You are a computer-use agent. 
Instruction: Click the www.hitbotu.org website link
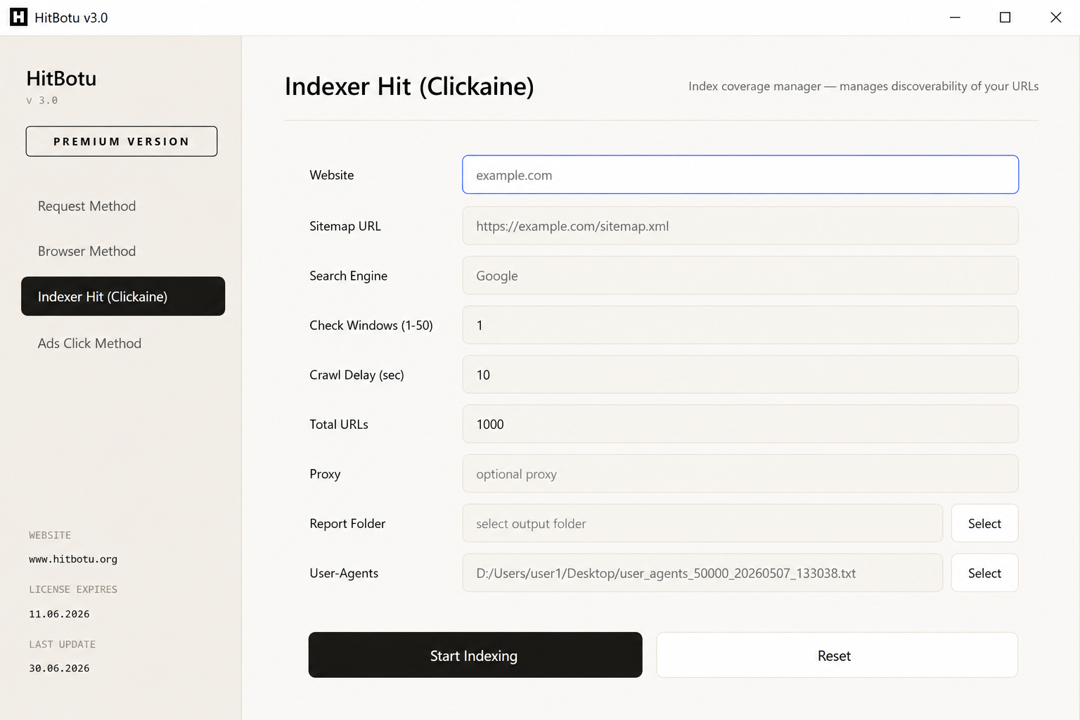coord(73,559)
